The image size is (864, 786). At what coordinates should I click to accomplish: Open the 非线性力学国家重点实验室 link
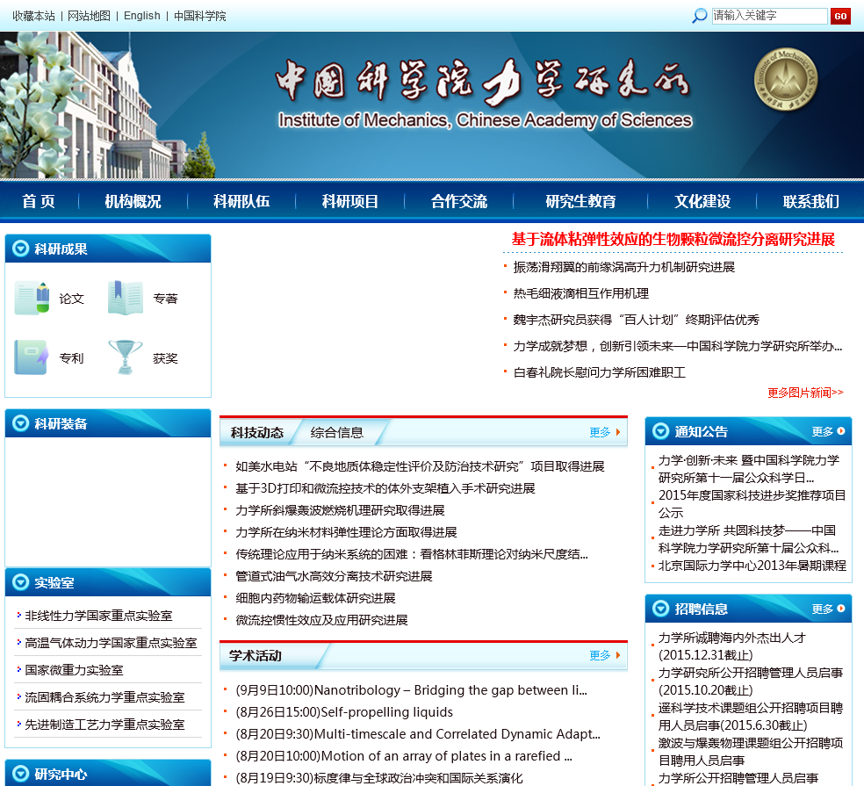[98, 616]
